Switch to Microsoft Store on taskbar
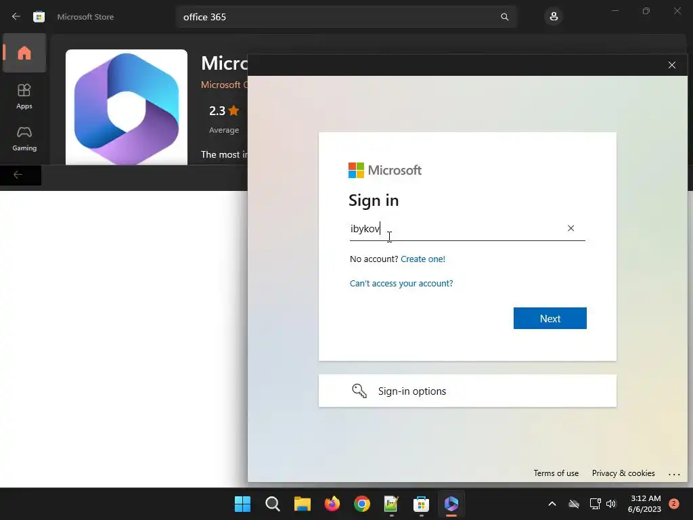 coord(421,504)
